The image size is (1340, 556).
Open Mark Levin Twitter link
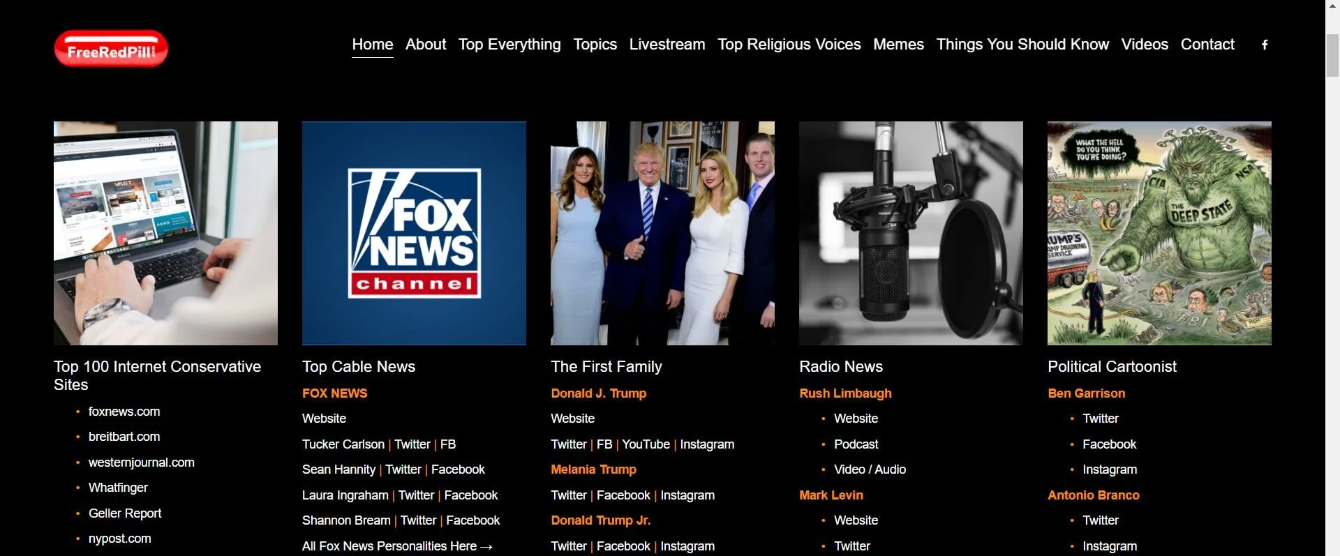(852, 546)
